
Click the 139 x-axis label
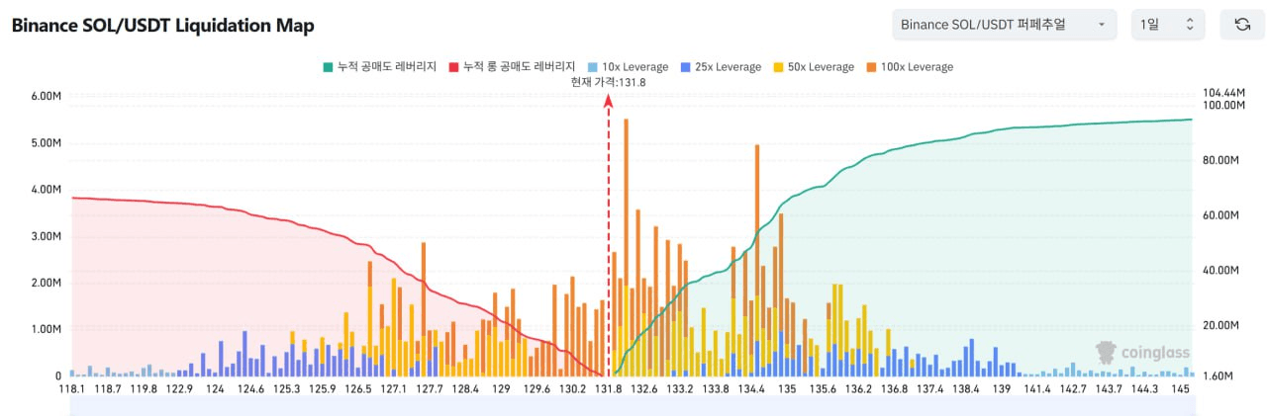click(x=1001, y=389)
